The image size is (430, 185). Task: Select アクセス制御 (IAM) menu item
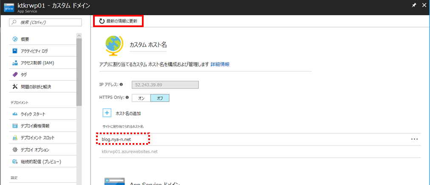[43, 63]
